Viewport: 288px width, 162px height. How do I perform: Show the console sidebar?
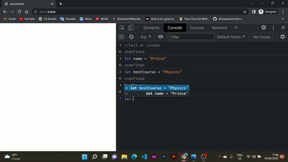click(x=121, y=37)
